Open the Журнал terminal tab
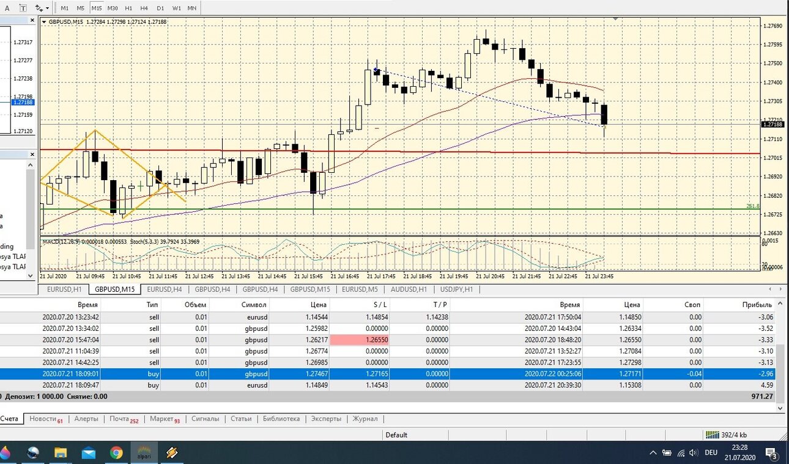Image resolution: width=789 pixels, height=464 pixels. 365,419
